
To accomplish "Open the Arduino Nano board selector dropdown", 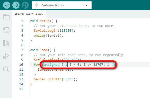I will pyautogui.click(x=62, y=5).
